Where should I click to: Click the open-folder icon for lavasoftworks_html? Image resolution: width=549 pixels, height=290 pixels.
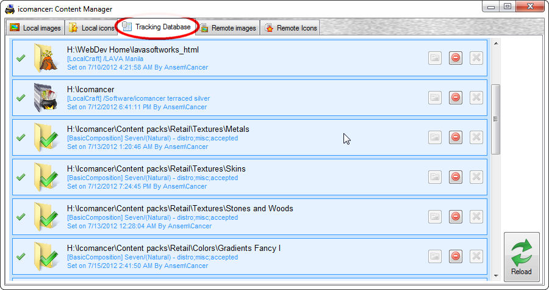[x=435, y=58]
